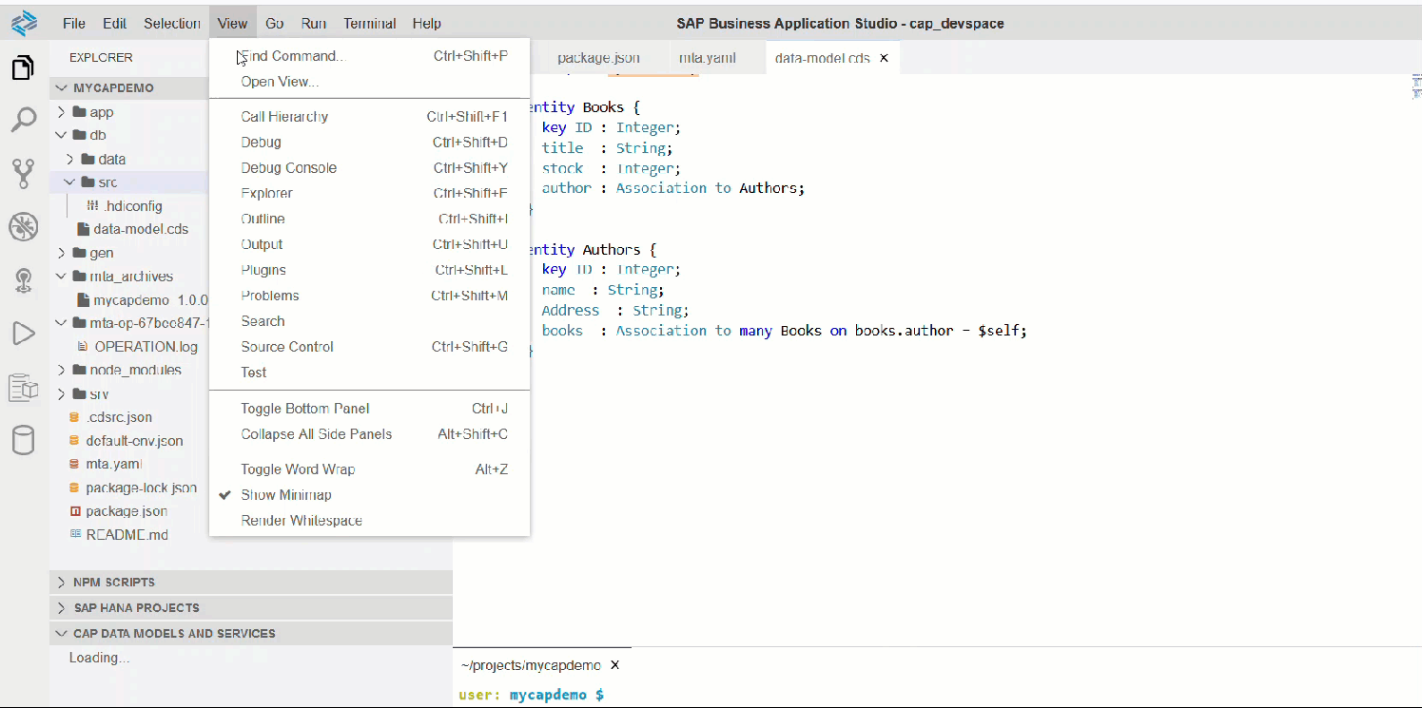Image resolution: width=1422 pixels, height=708 pixels.
Task: Open the Run menu
Action: tap(314, 23)
